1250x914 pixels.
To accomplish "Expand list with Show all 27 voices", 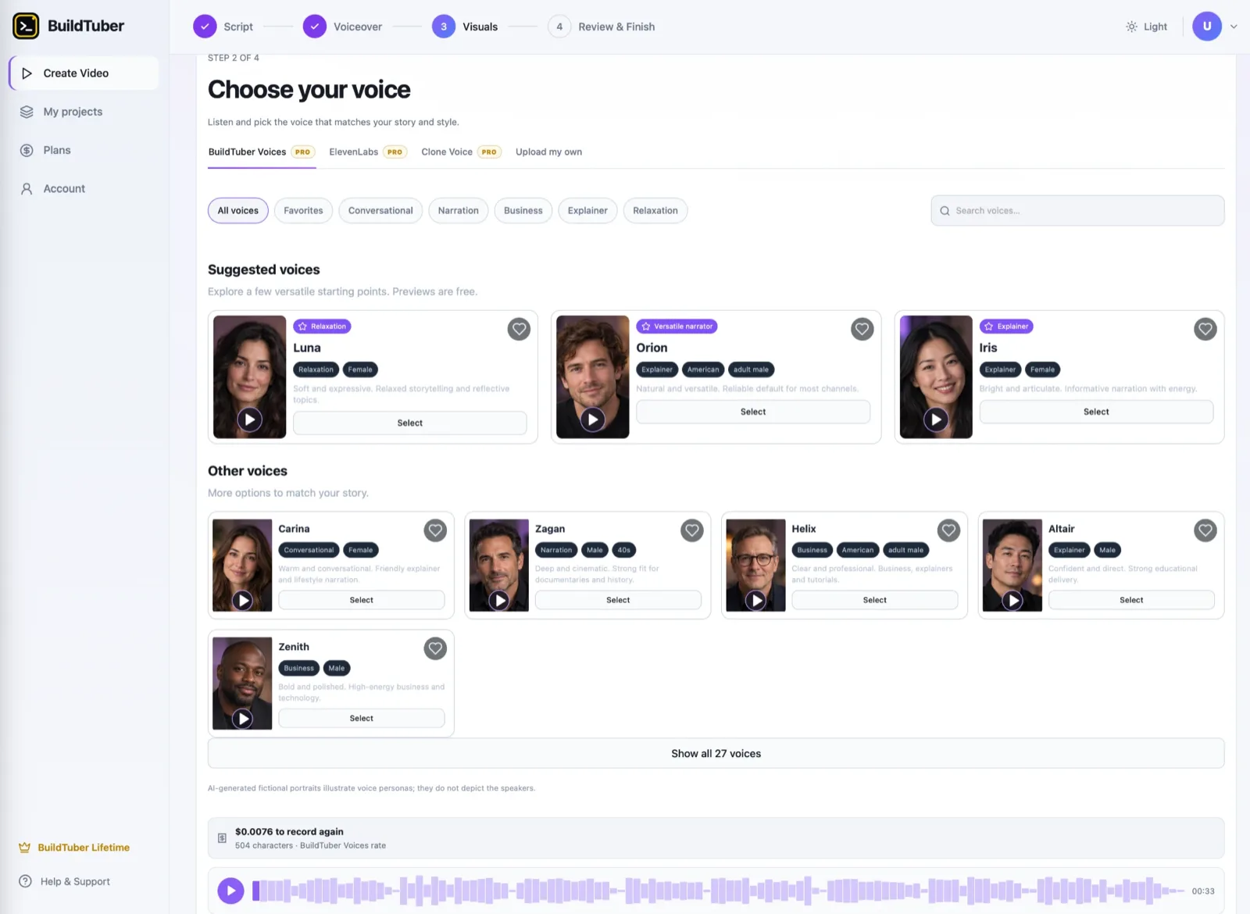I will pyautogui.click(x=716, y=753).
